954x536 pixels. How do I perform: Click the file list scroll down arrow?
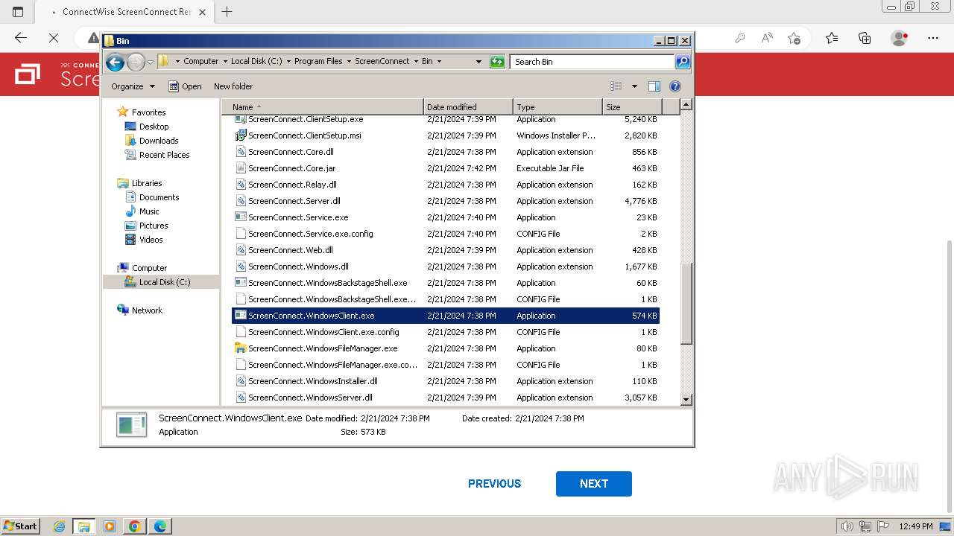pos(686,400)
